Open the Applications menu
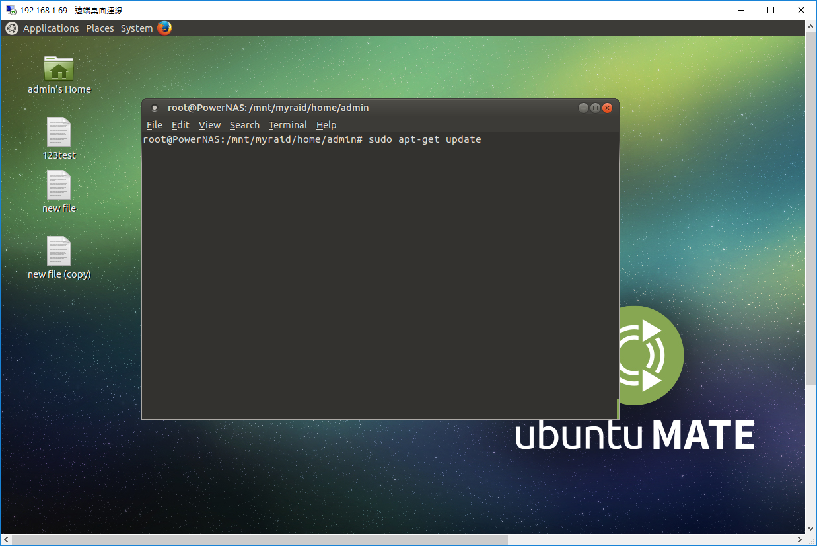The image size is (817, 546). 51,28
